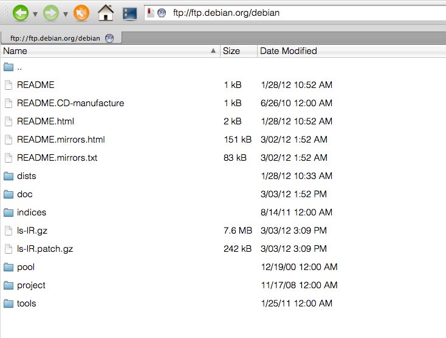Sort by the Date Modified column header
Viewport: 446px width, 338px height.
pyautogui.click(x=352, y=51)
